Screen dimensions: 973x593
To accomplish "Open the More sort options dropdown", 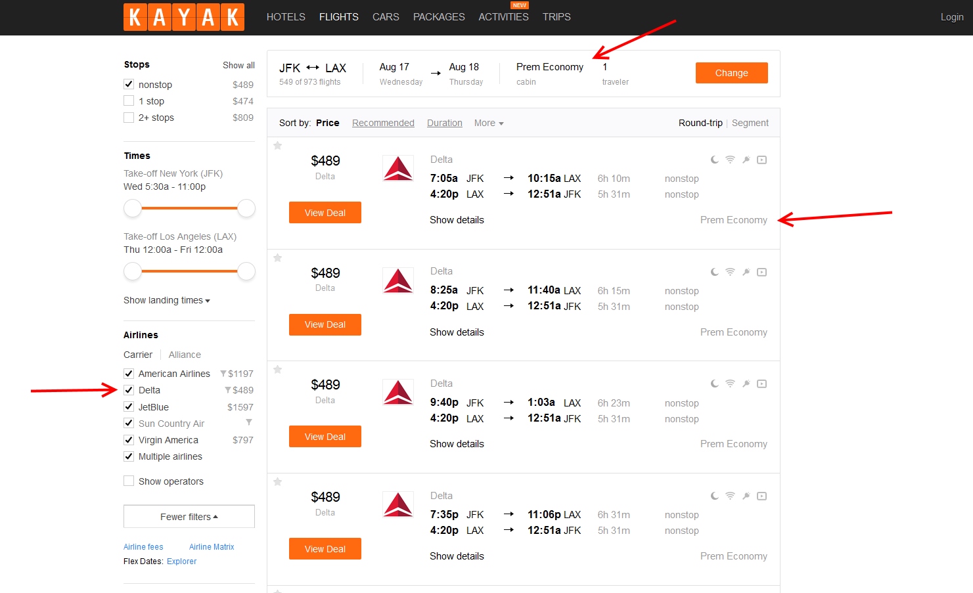I will pos(488,123).
